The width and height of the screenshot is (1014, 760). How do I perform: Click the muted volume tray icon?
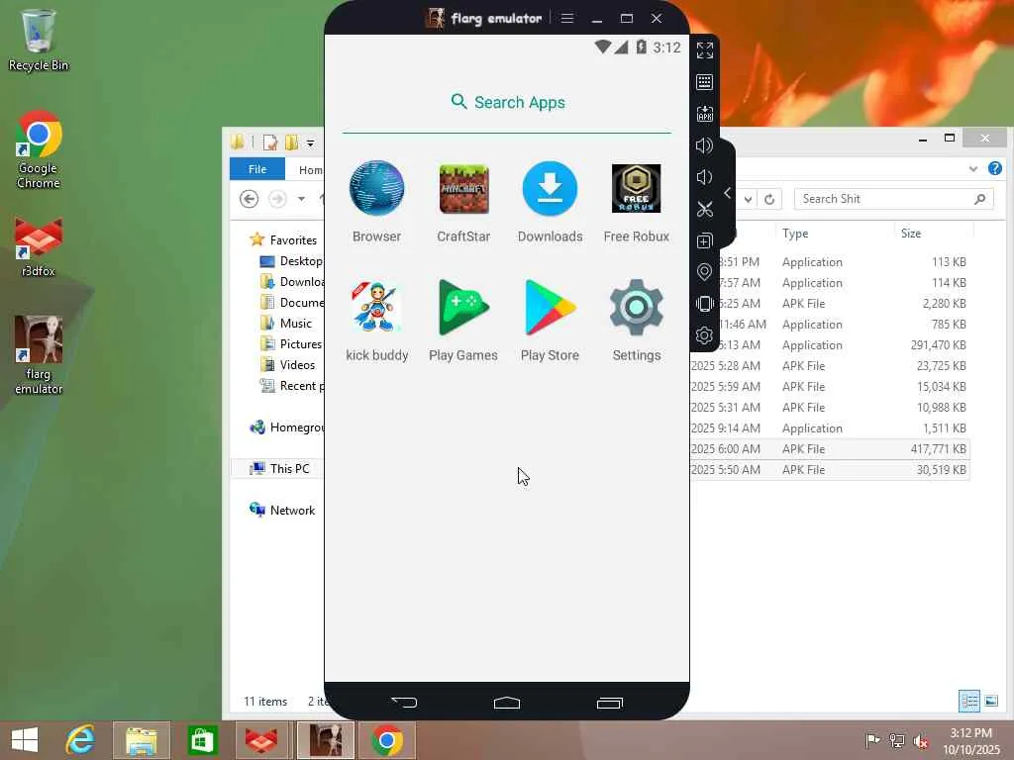tap(920, 741)
